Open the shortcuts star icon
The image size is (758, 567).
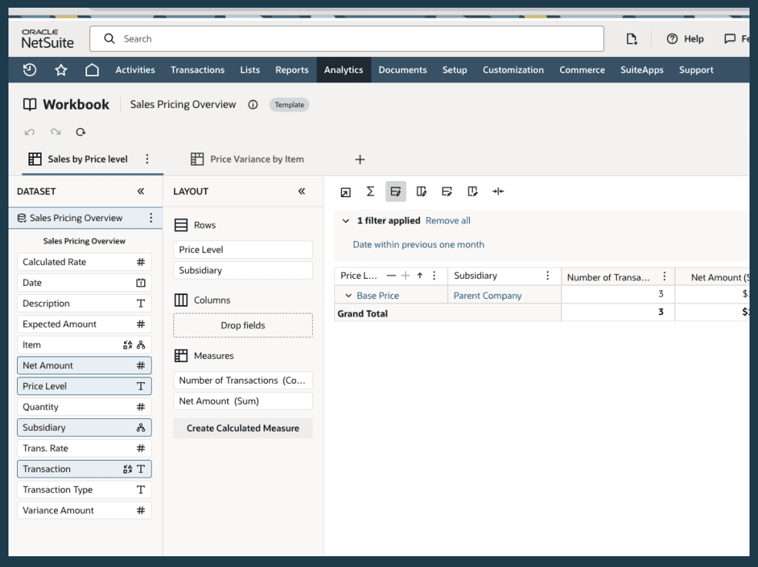tap(61, 70)
